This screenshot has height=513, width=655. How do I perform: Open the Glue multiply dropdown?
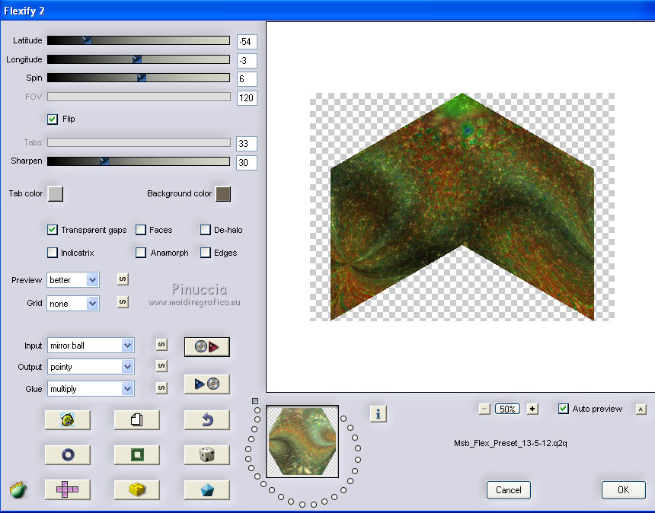click(x=91, y=389)
